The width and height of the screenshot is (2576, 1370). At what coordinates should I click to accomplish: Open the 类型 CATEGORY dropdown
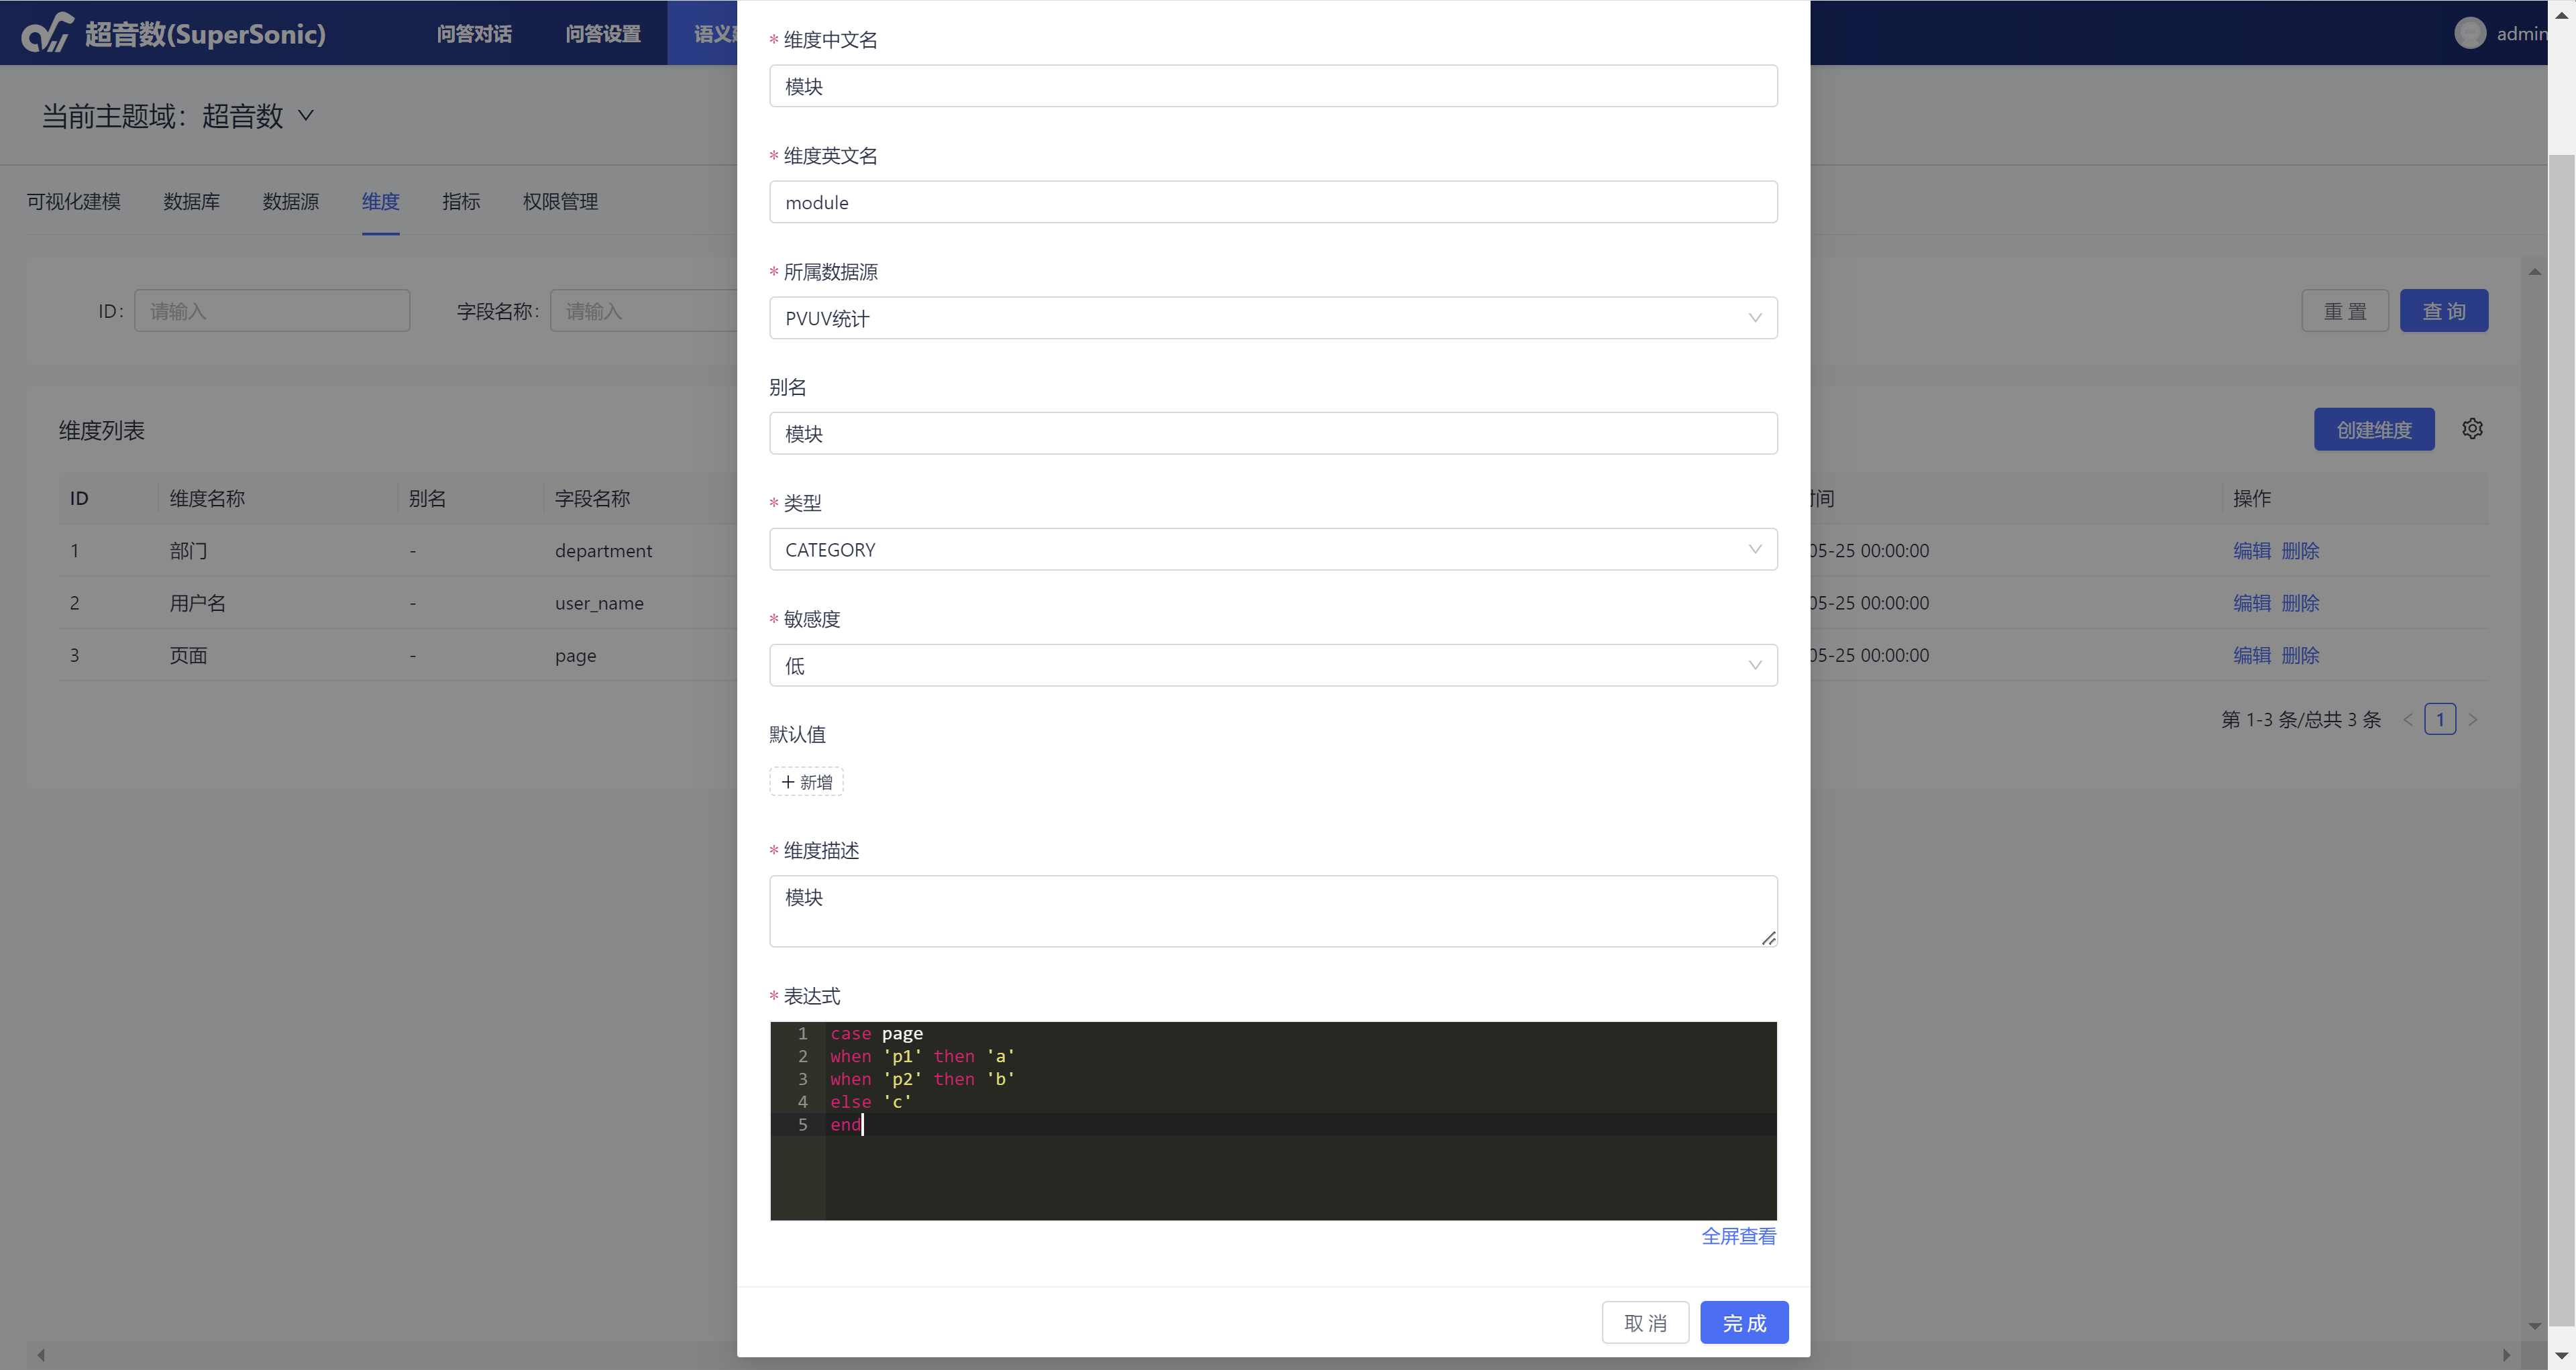(1272, 550)
